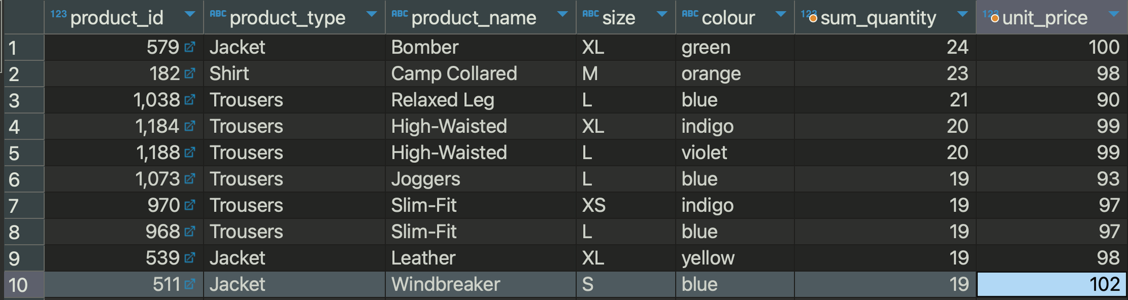Open the link icon beside product_id 1,073

coord(190,179)
